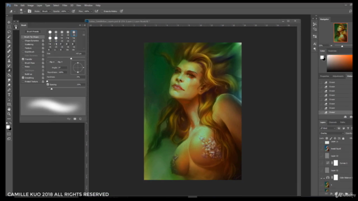
Task: Uncheck the Smoothing checkbox
Action: coord(23,78)
